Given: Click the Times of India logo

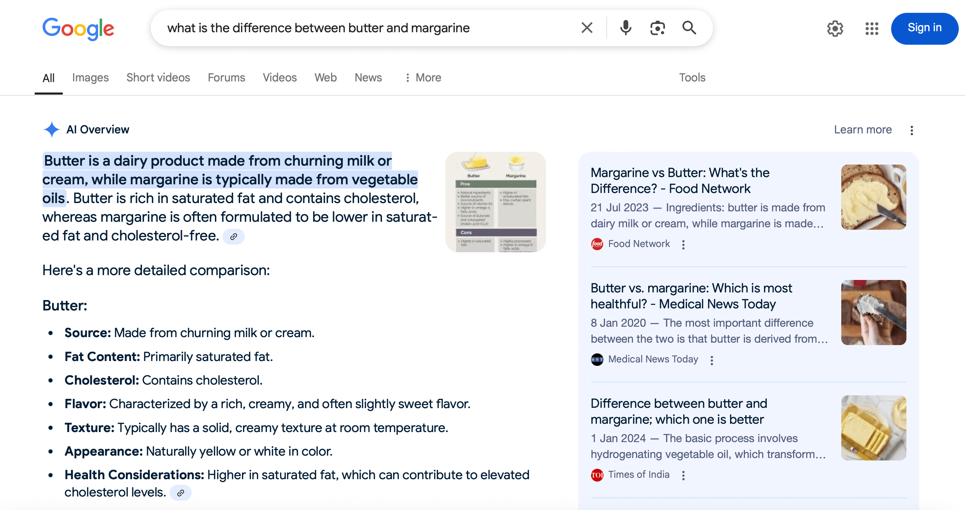Looking at the screenshot, I should pos(597,474).
